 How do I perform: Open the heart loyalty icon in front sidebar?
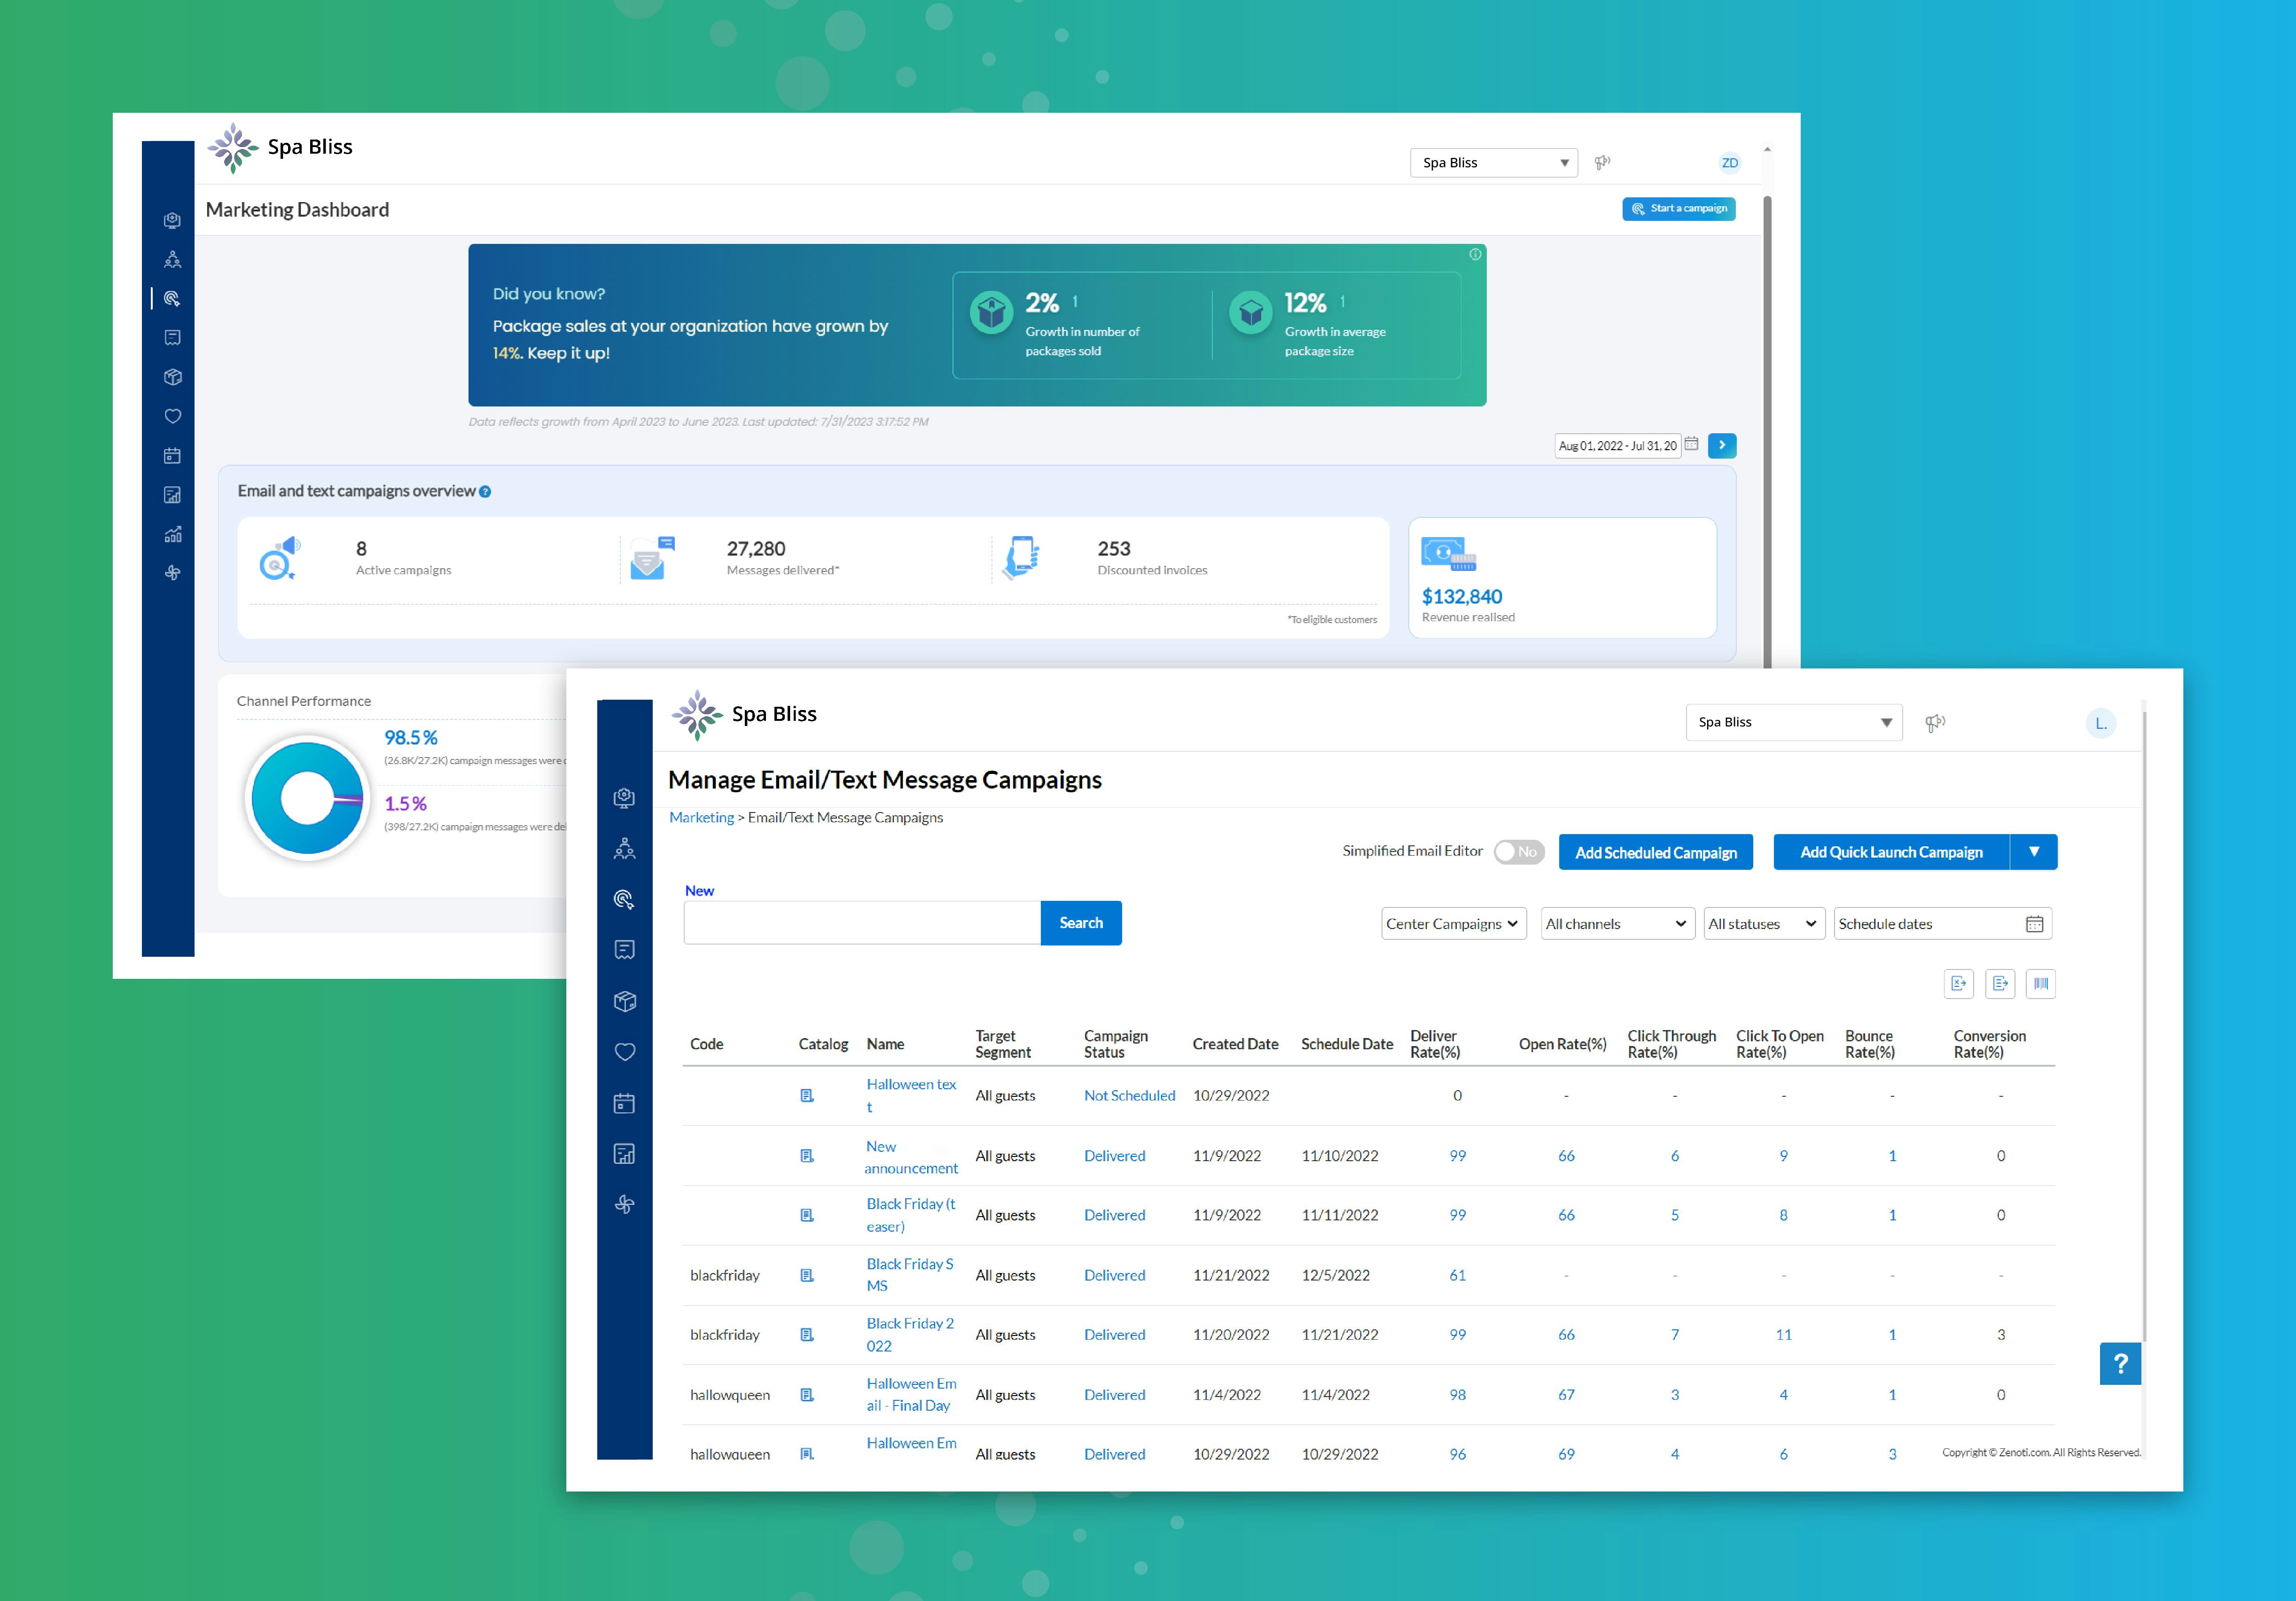tap(625, 1052)
